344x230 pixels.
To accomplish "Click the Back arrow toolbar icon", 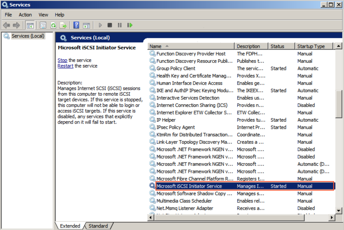I will click(7, 25).
